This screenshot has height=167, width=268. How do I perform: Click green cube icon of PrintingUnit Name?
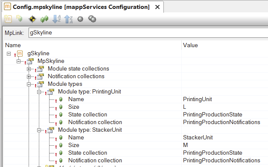pyautogui.click(x=61, y=99)
